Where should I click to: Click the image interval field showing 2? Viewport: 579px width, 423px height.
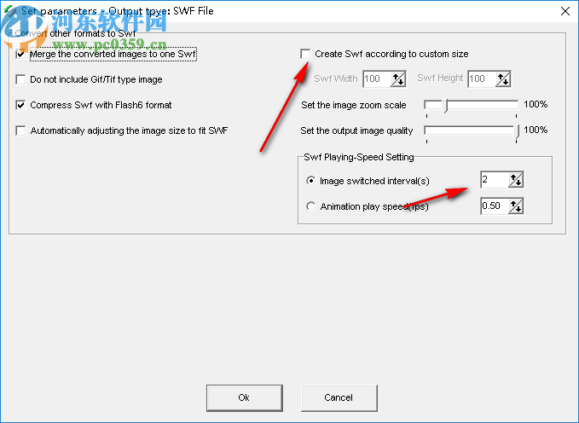point(495,180)
